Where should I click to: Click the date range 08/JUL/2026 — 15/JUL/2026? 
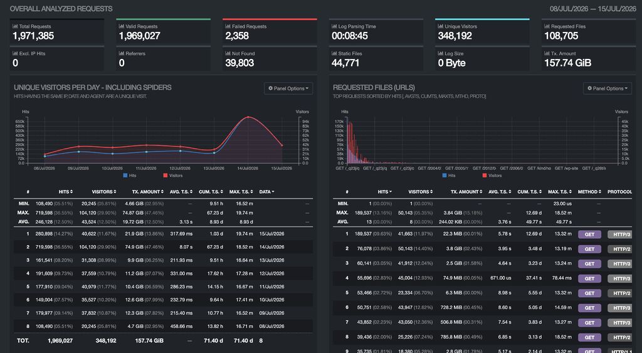coord(593,9)
